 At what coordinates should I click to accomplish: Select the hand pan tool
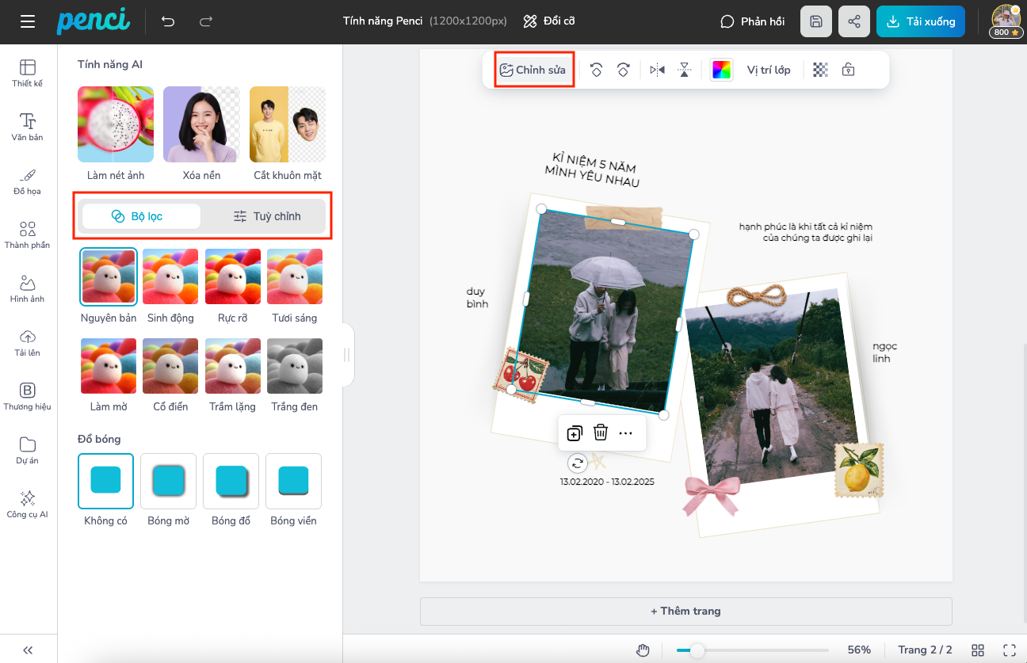click(x=643, y=650)
